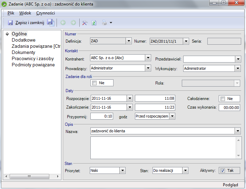Toggle the Całodzienne checkbox
Image resolution: width=246 pixels, height=189 pixels.
[x=223, y=99]
